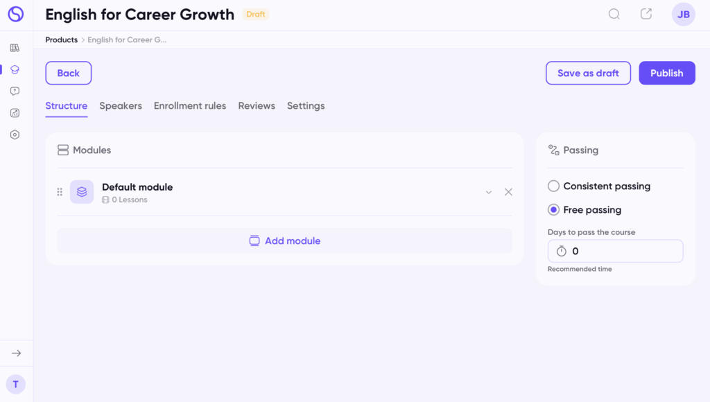Image resolution: width=710 pixels, height=402 pixels.
Task: Open the library books icon in sidebar
Action: (15, 48)
